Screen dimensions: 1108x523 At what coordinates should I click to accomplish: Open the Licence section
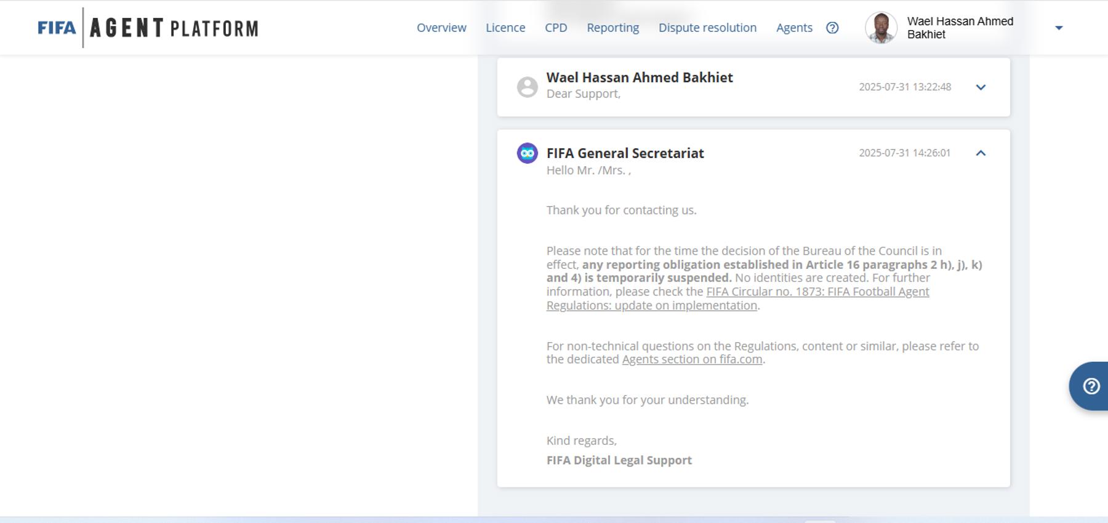(x=505, y=28)
